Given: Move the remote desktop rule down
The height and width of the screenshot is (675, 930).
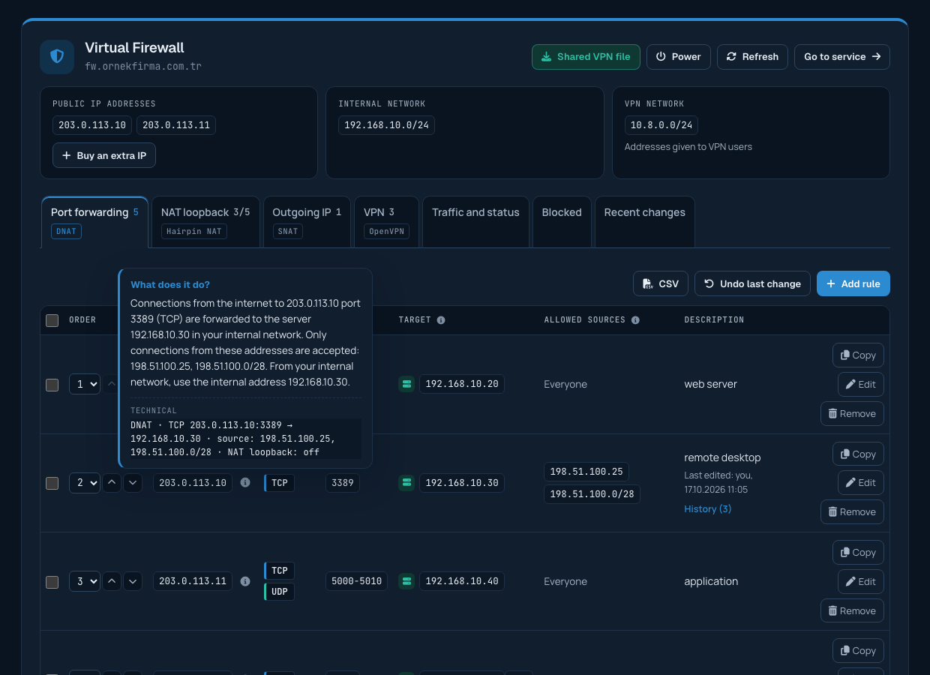Looking at the screenshot, I should pos(133,483).
